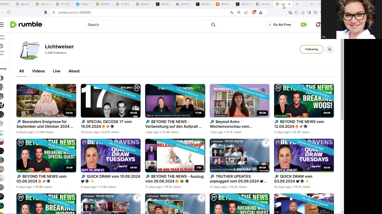This screenshot has width=382, height=214.
Task: Open the 49:36 Truther Updates thumbnail
Action: tap(240, 155)
